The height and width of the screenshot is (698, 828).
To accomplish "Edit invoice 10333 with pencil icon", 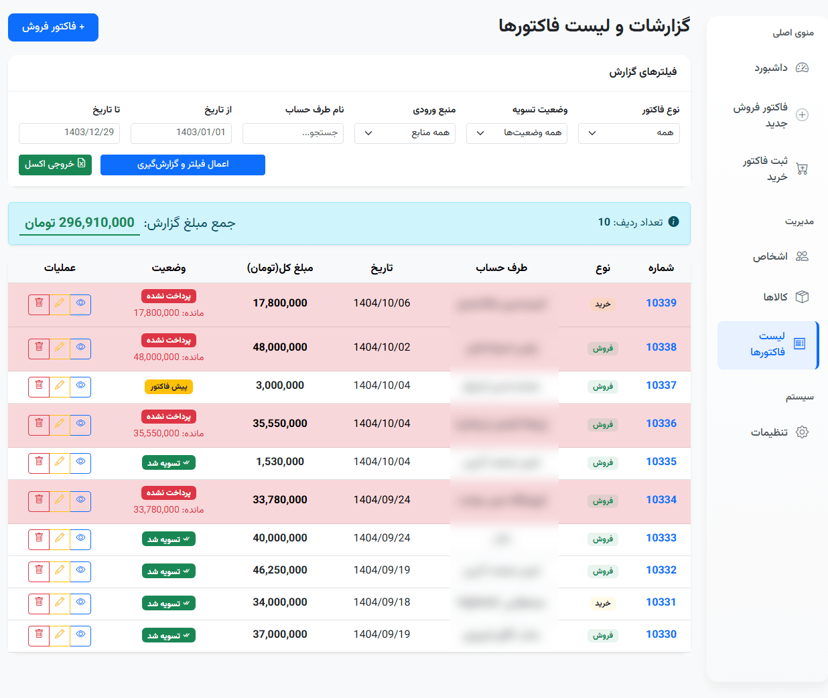I will (x=60, y=539).
